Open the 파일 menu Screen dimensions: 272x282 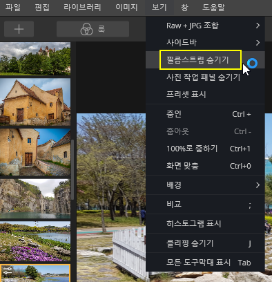13,8
